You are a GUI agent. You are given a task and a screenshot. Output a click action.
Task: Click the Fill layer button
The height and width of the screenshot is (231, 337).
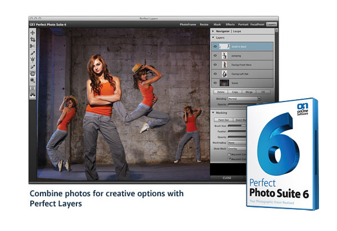point(263,92)
